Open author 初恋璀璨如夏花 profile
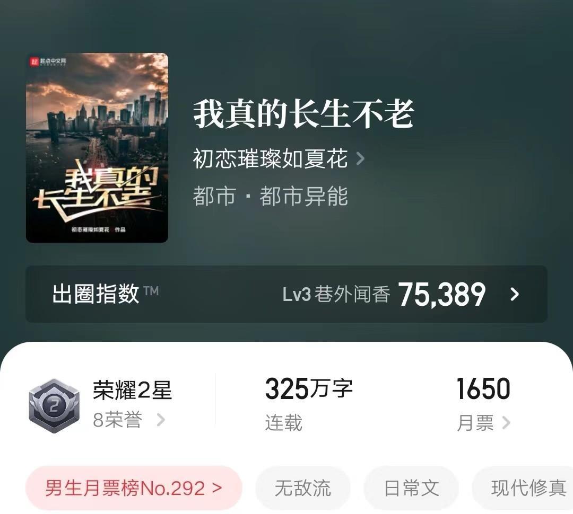 [x=270, y=158]
